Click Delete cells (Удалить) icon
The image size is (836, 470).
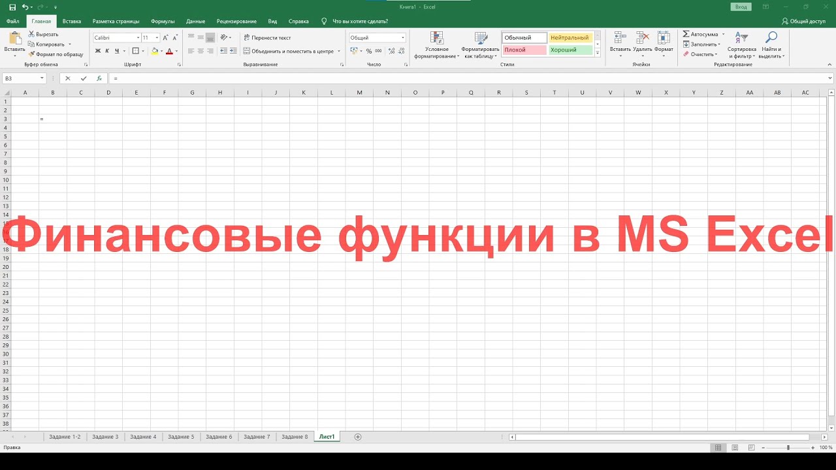click(643, 44)
